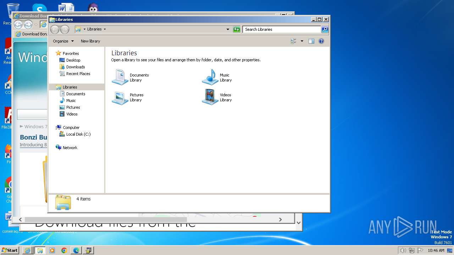Image resolution: width=454 pixels, height=255 pixels.
Task: Select Desktop under Favorites
Action: point(70,60)
